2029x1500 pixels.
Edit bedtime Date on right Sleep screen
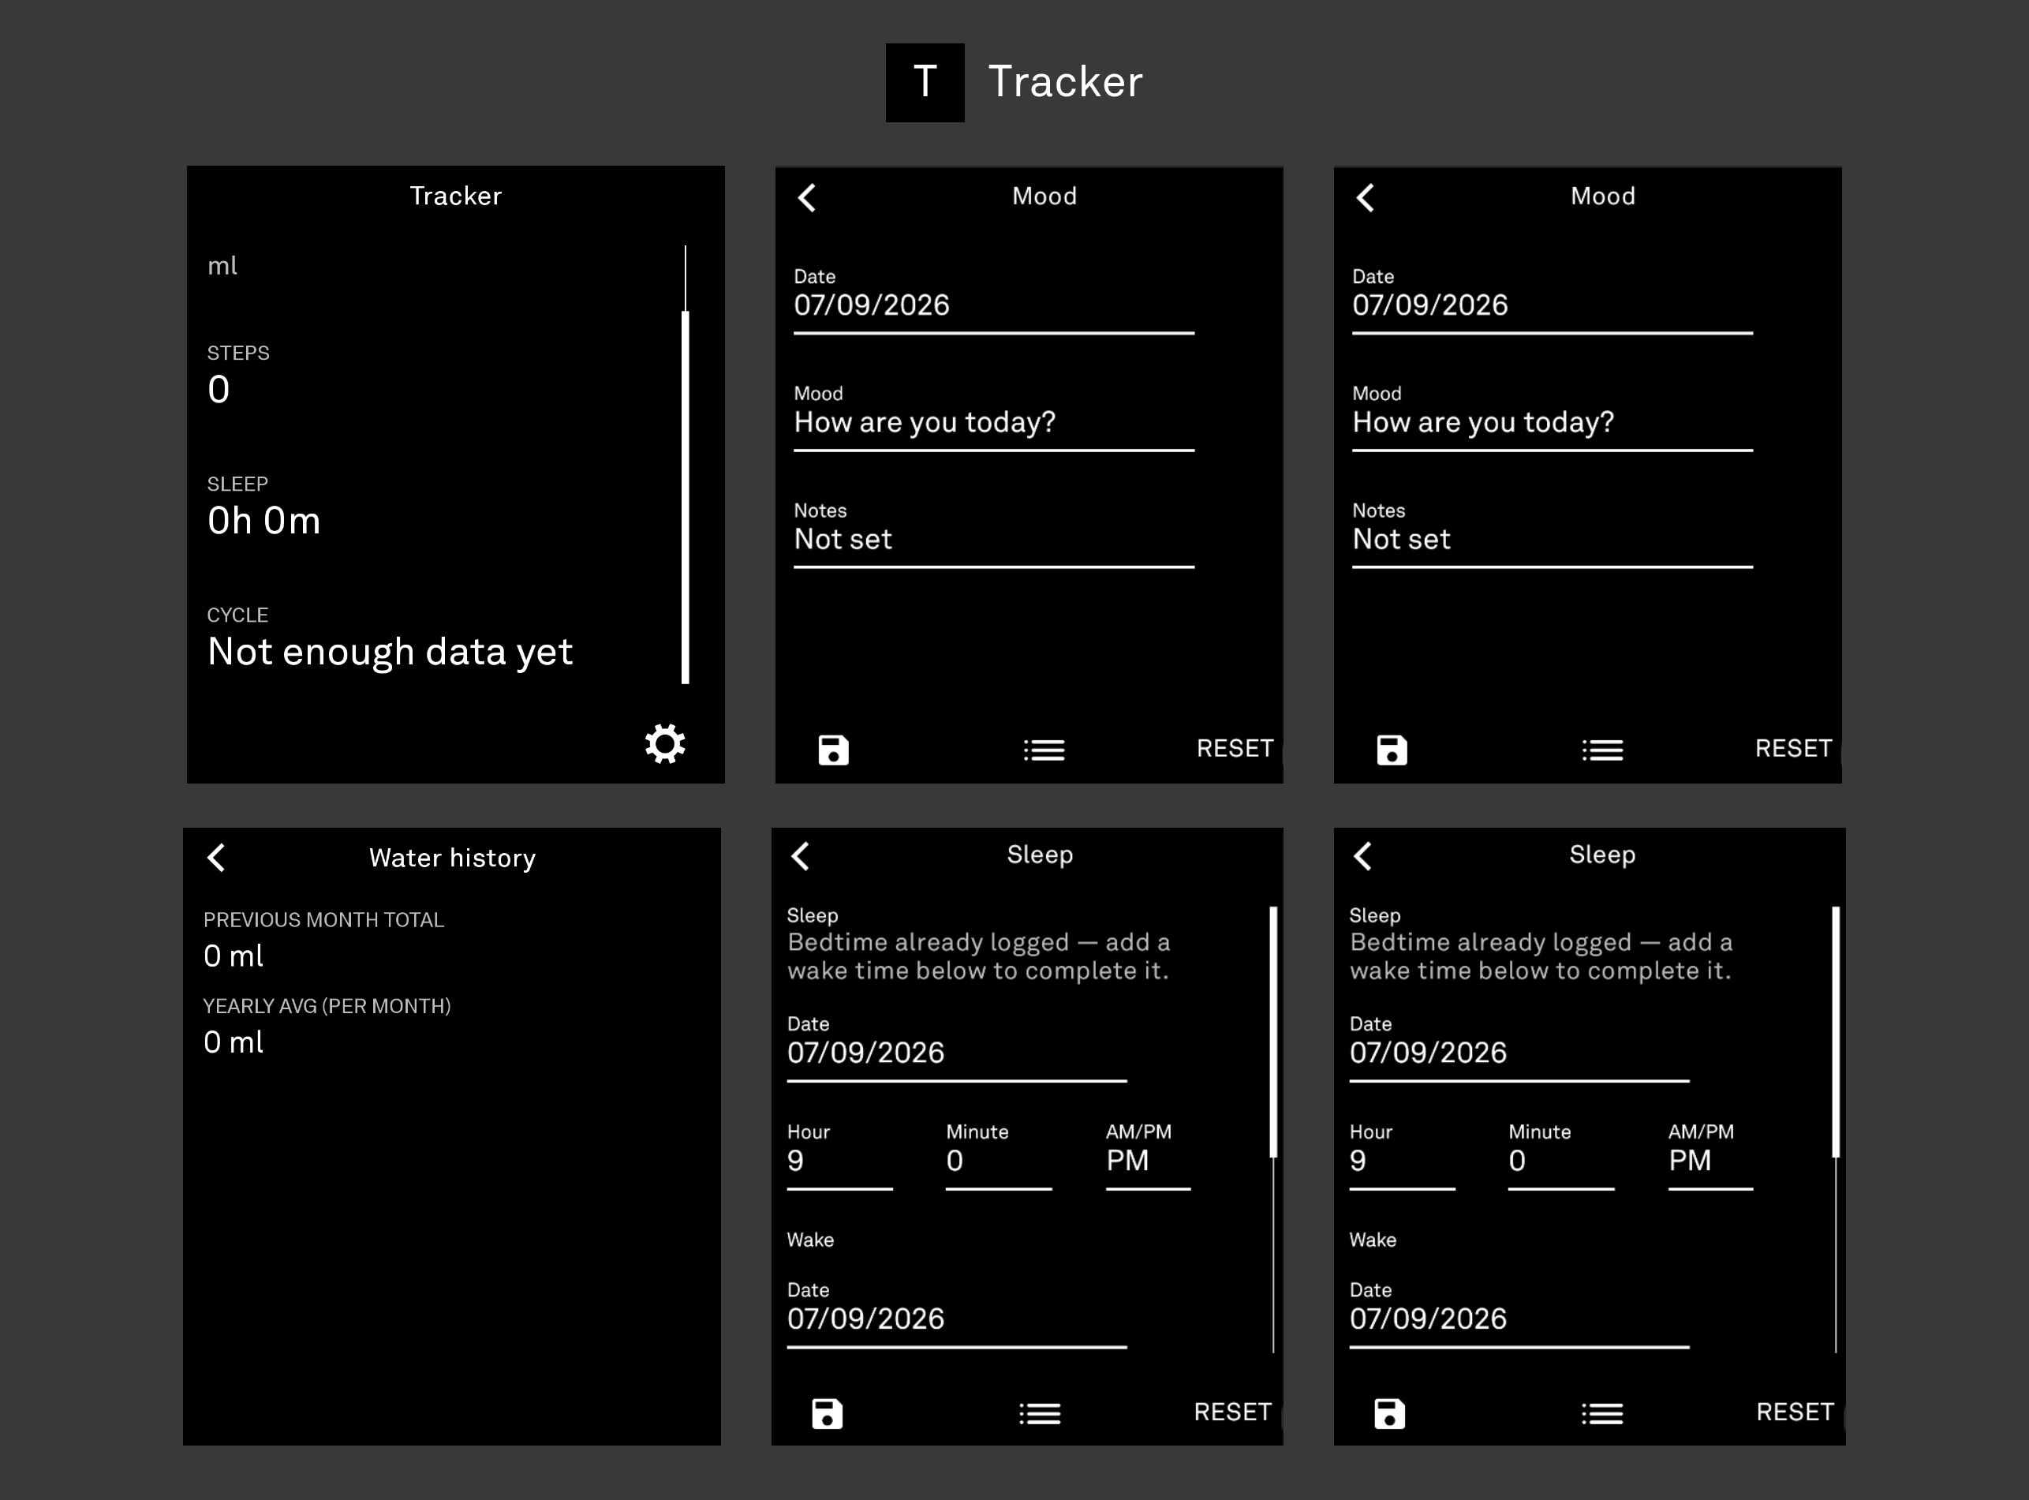pos(1519,1048)
